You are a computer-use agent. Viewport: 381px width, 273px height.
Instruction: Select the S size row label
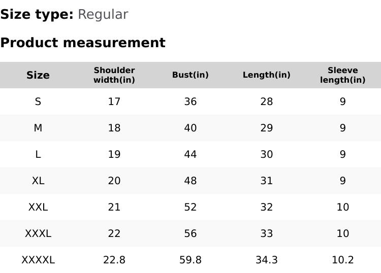pyautogui.click(x=38, y=101)
